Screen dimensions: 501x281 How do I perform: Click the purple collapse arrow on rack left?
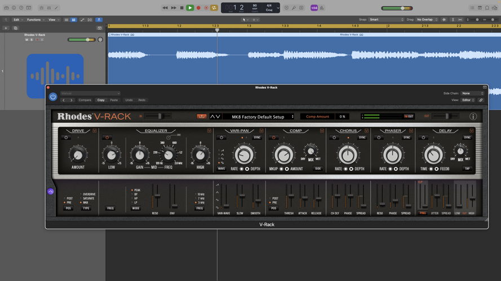[51, 192]
